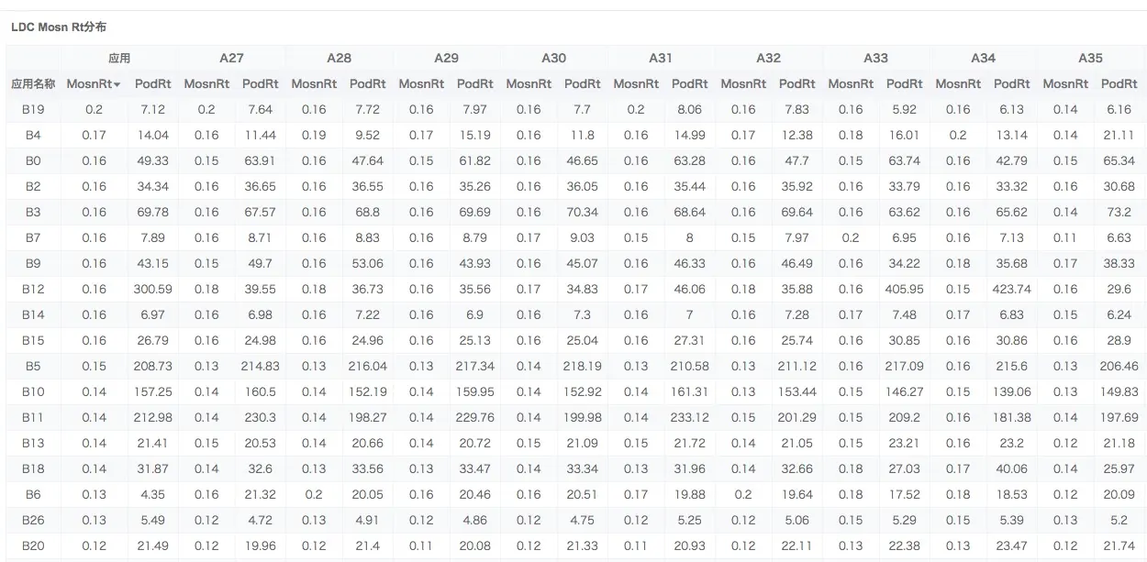This screenshot has height=562, width=1147.
Task: Click the A35 column group header
Action: coord(1090,58)
